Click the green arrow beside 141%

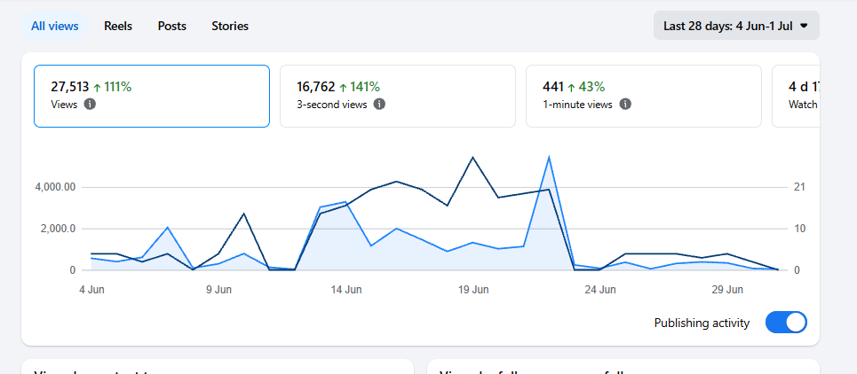coord(343,87)
